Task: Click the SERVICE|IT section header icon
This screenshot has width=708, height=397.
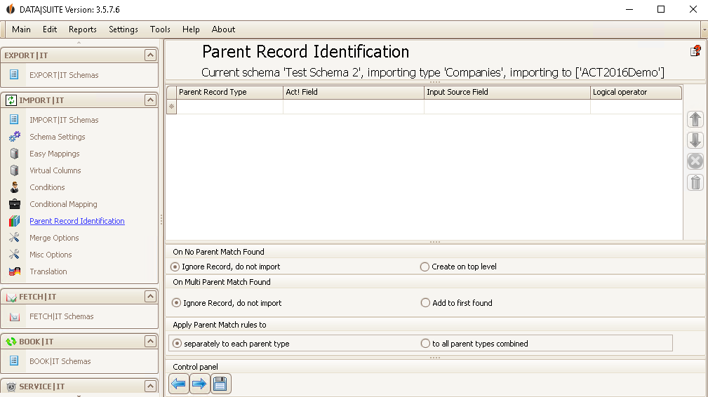Action: pos(11,386)
